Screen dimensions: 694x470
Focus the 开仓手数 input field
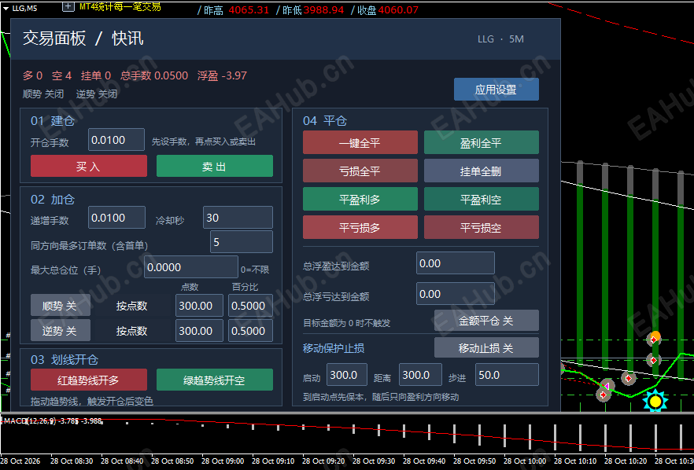coord(116,140)
